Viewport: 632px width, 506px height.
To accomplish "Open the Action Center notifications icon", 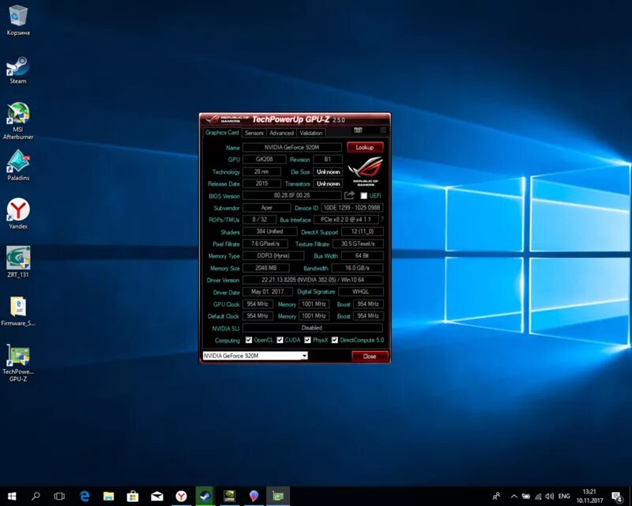I will pos(617,497).
